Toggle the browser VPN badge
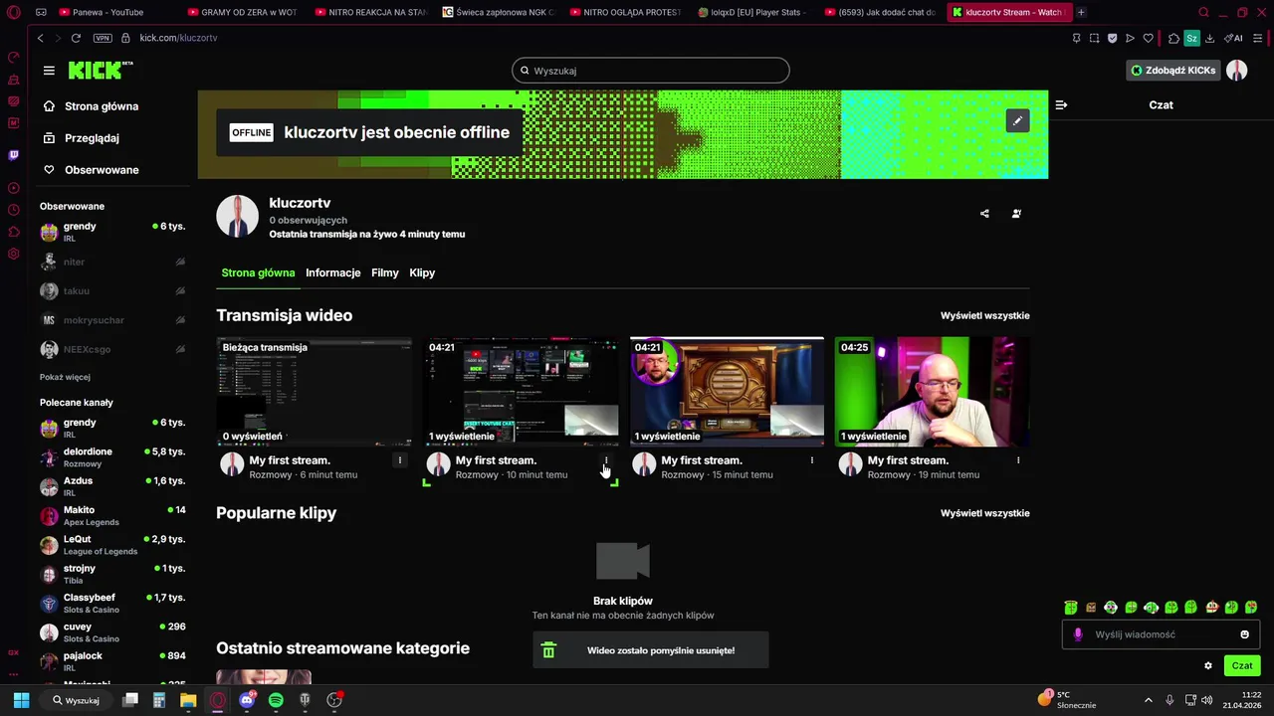Image resolution: width=1274 pixels, height=716 pixels. (103, 38)
